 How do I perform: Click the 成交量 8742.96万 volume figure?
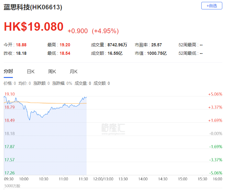pos(109,45)
